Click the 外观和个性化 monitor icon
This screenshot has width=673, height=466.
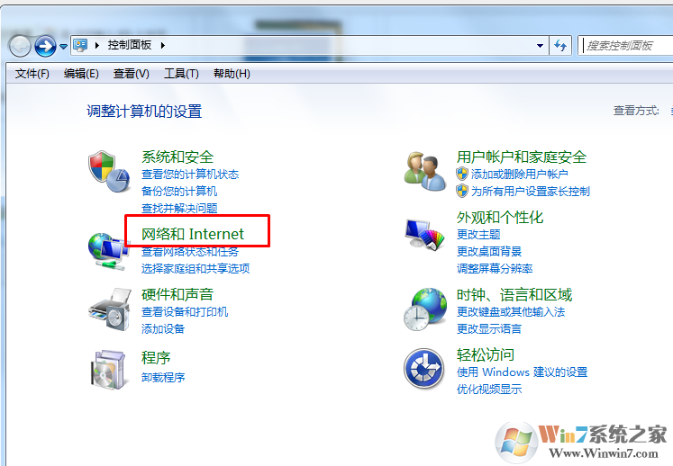tap(424, 234)
